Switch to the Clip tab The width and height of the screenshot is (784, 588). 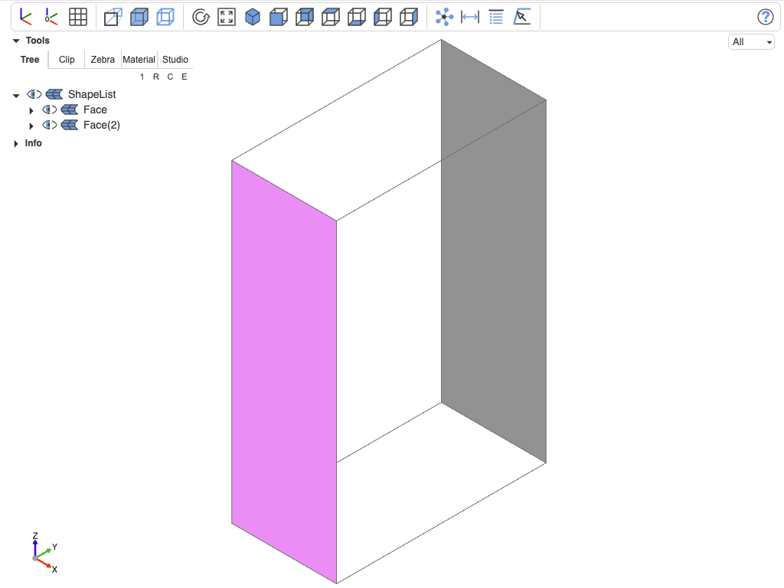pos(67,60)
